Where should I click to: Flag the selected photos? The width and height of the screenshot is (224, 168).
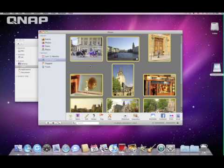(102, 117)
